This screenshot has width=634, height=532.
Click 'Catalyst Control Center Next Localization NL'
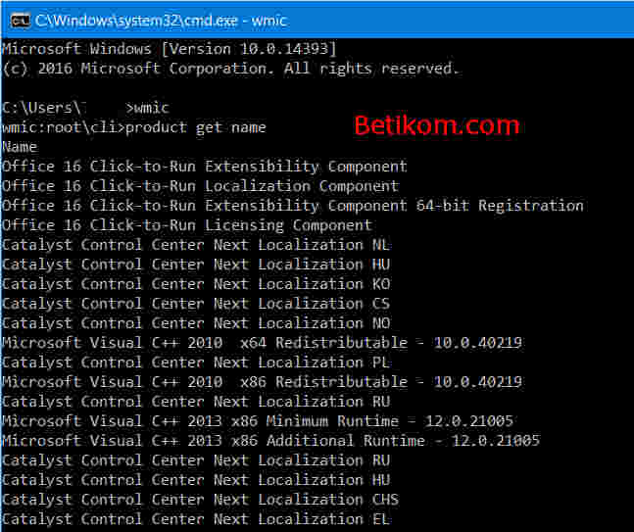196,245
